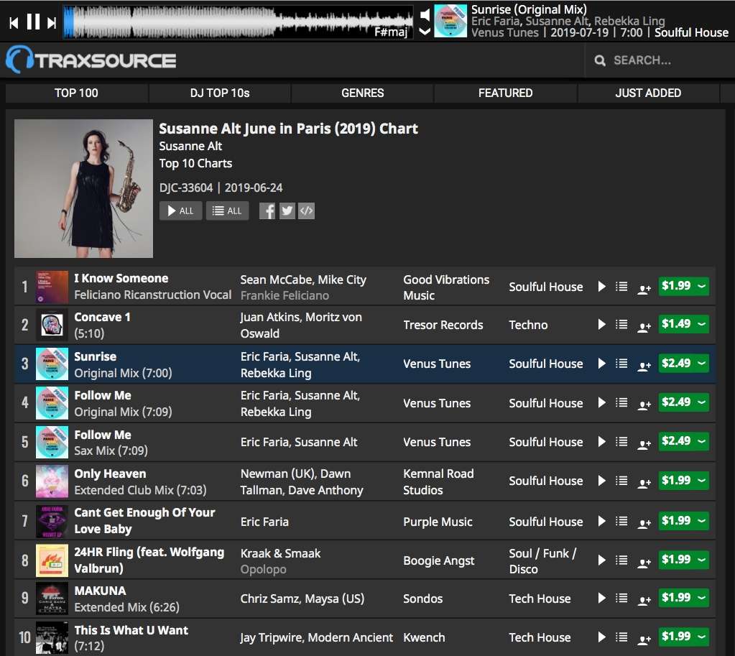Image resolution: width=735 pixels, height=656 pixels.
Task: Open the TOP 100 tab
Action: click(x=76, y=93)
